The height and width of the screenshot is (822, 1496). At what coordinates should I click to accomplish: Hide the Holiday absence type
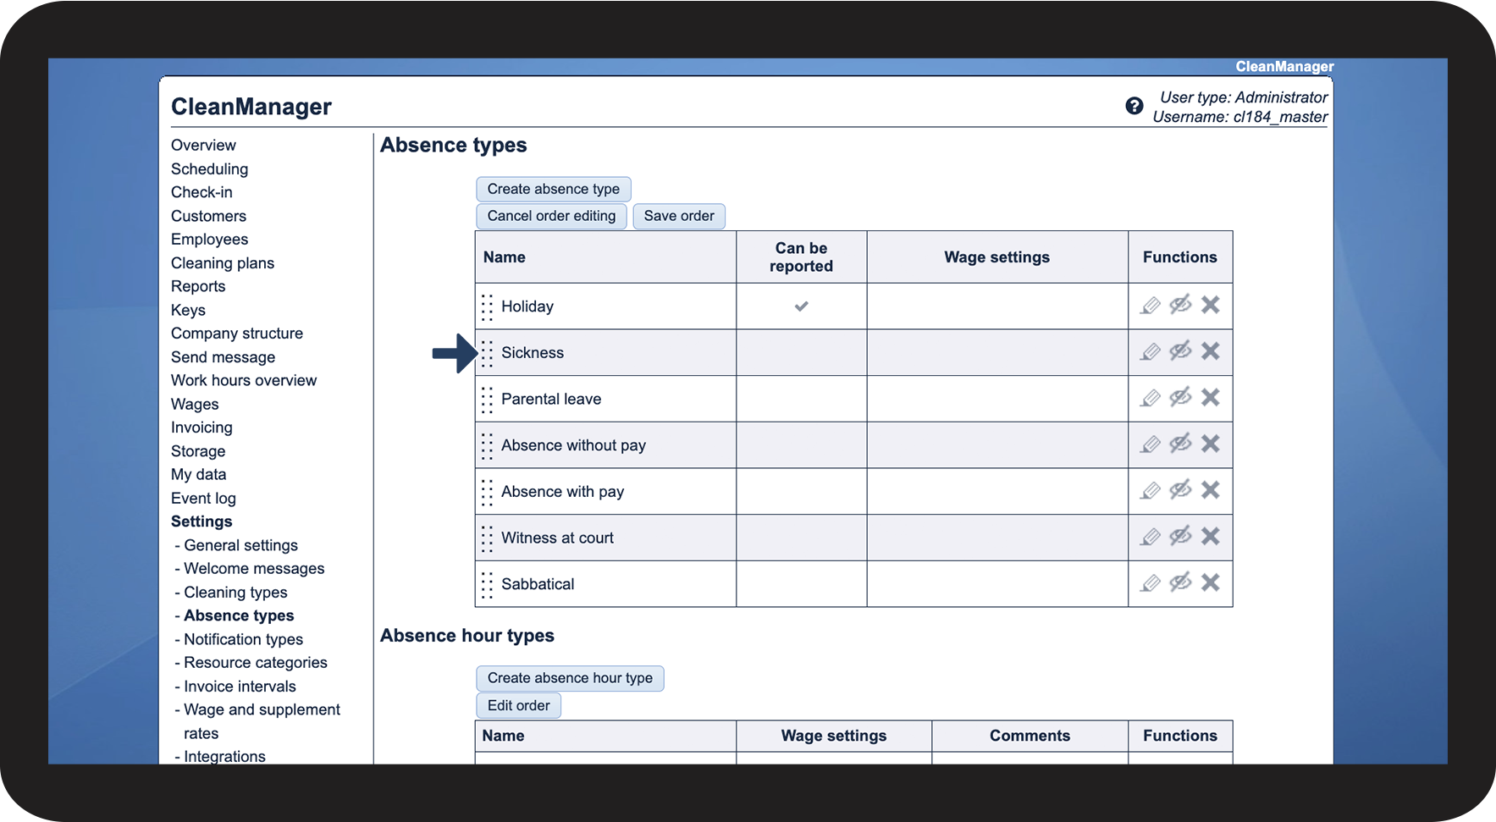pyautogui.click(x=1180, y=305)
